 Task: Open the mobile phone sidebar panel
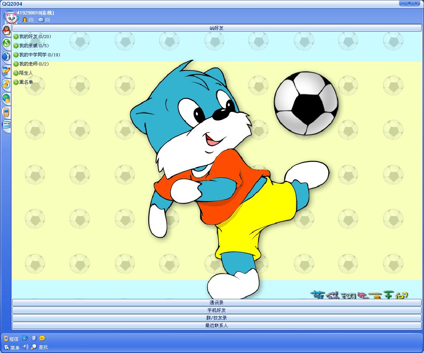(6, 112)
